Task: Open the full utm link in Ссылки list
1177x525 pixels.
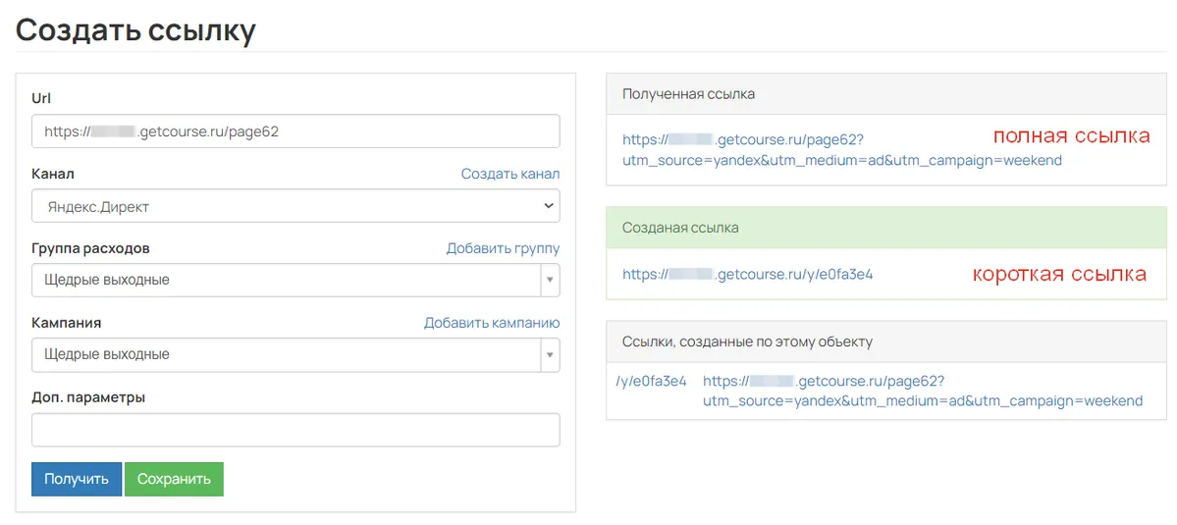Action: pyautogui.click(x=923, y=392)
